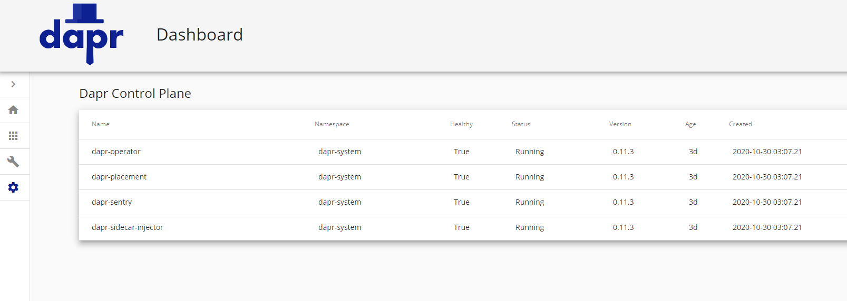Image resolution: width=847 pixels, height=301 pixels.
Task: Click dapr-system namespace in dapr-sidecar-injector row
Action: pos(340,227)
